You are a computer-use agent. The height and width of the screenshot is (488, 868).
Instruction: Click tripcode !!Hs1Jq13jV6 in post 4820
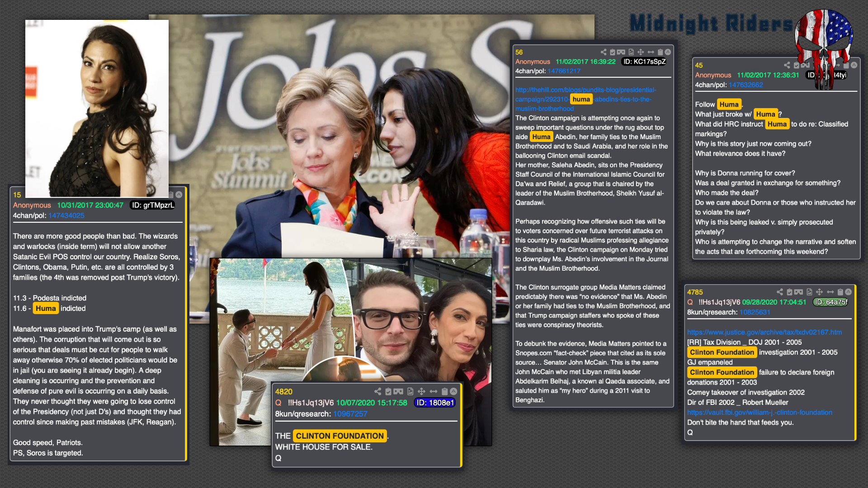pos(311,403)
